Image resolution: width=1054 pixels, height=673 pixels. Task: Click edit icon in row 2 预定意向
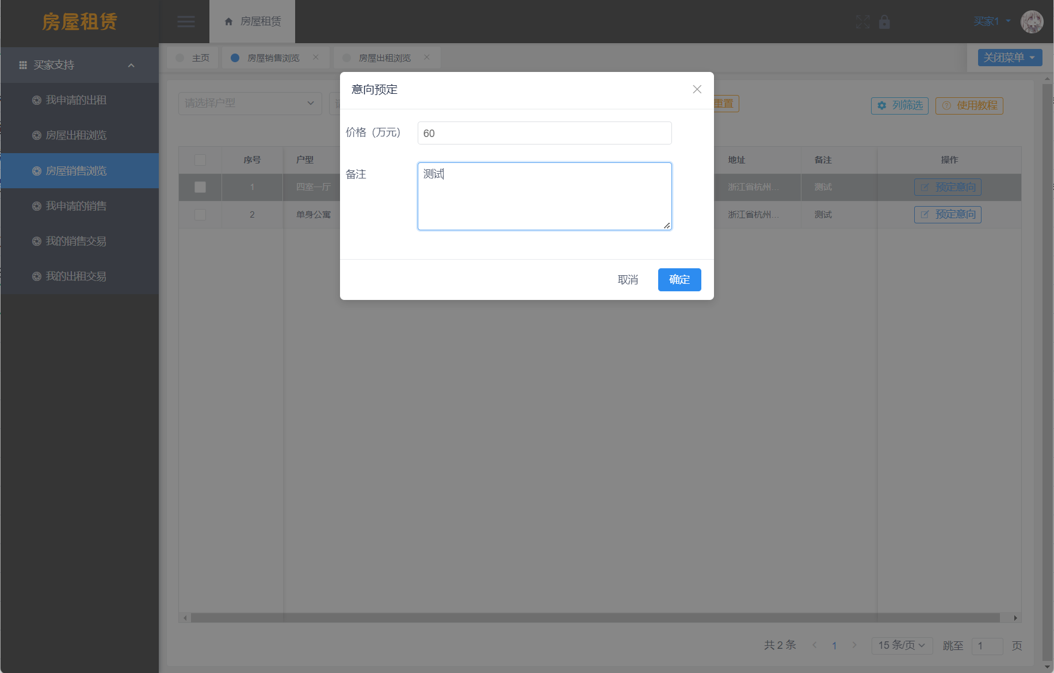pyautogui.click(x=925, y=215)
